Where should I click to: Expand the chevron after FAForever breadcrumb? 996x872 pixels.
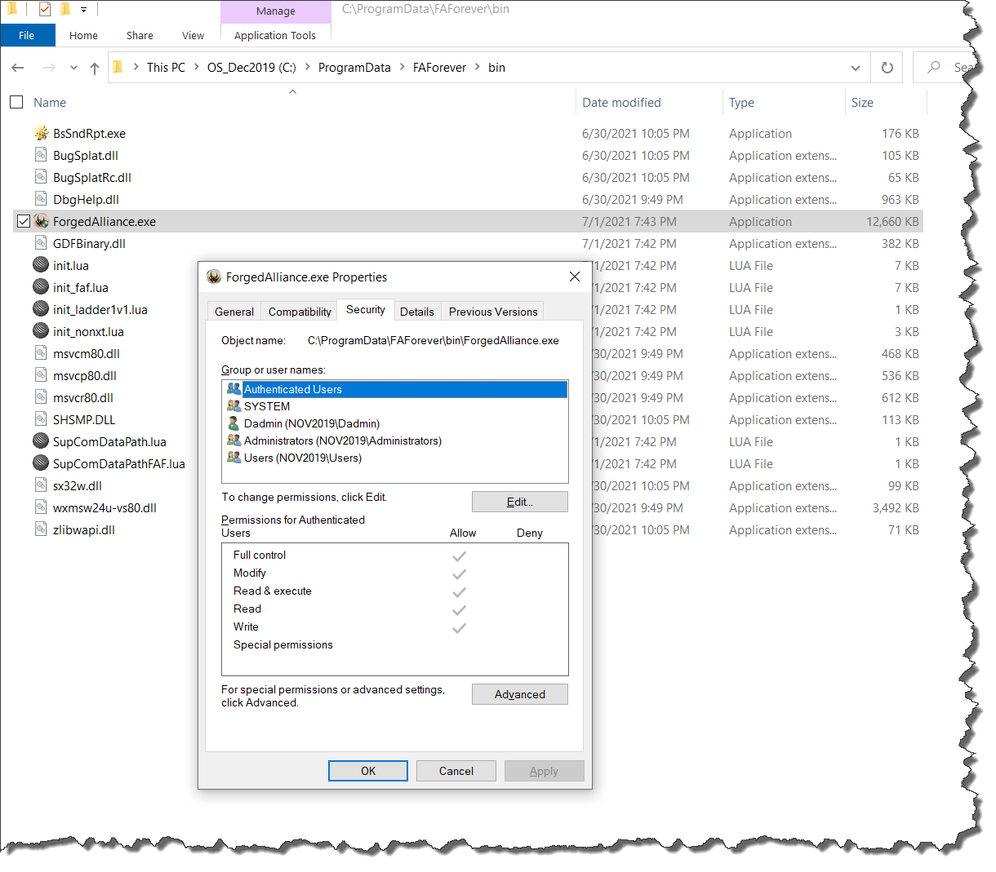[x=478, y=67]
